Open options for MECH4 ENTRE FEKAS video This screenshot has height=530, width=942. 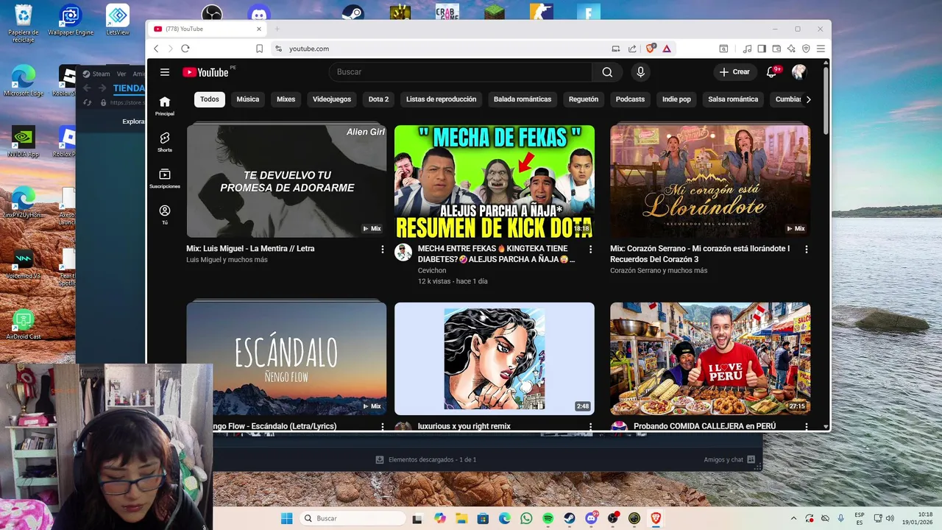[590, 250]
